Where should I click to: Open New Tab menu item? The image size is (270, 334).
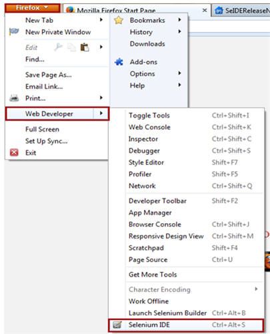pyautogui.click(x=57, y=20)
